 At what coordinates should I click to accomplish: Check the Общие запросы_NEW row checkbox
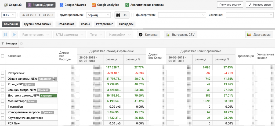click(x=3, y=79)
